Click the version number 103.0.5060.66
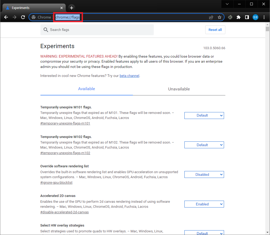Viewport: 270px width, 235px height. tap(214, 48)
